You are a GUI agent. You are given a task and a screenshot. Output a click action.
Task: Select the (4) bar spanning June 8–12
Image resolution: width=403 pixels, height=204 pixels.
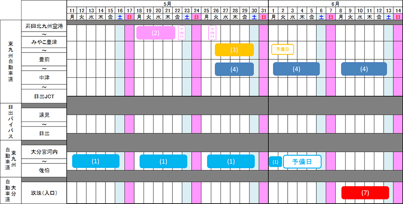pyautogui.click(x=364, y=69)
